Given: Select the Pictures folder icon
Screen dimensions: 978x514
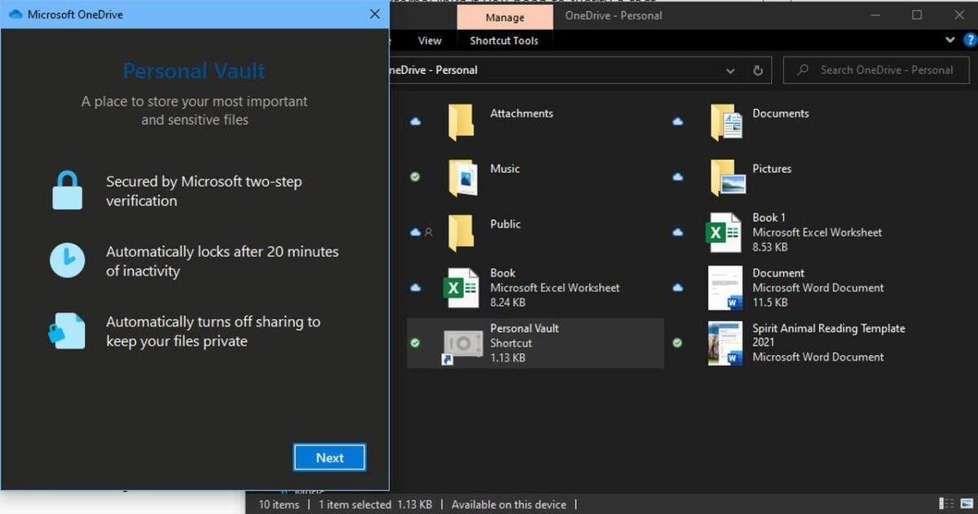Looking at the screenshot, I should [x=727, y=178].
